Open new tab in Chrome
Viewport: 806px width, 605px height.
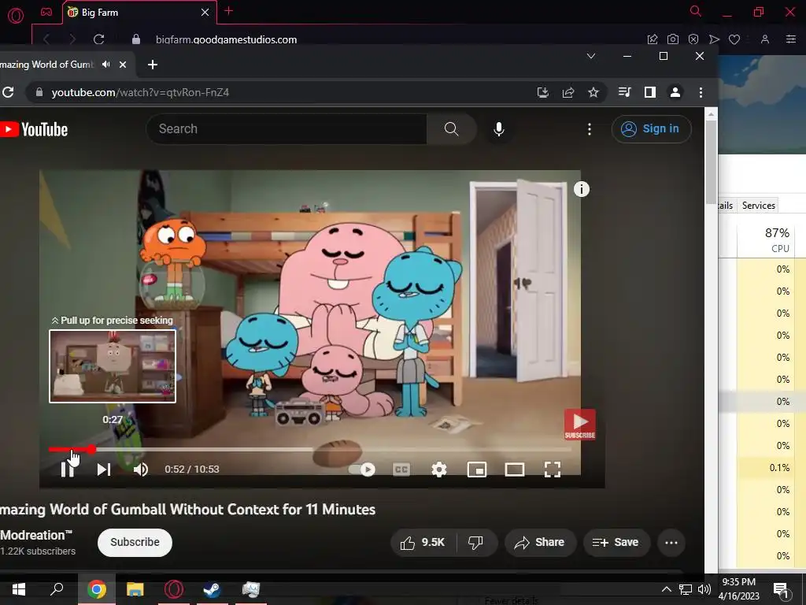pos(153,65)
